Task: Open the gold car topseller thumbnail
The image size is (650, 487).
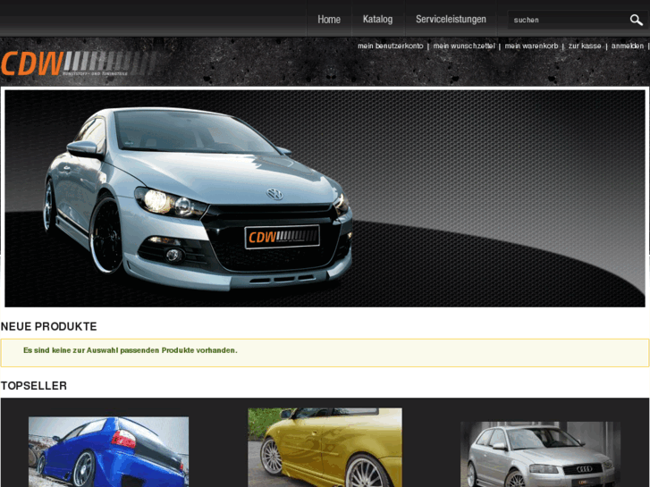Action: pyautogui.click(x=325, y=448)
